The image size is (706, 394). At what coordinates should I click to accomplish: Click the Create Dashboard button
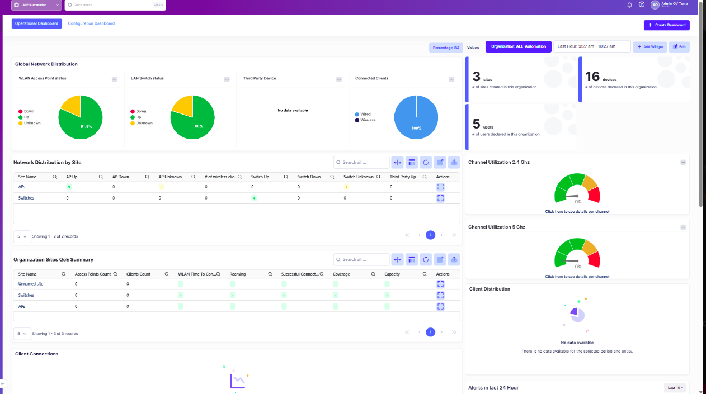[x=667, y=25]
